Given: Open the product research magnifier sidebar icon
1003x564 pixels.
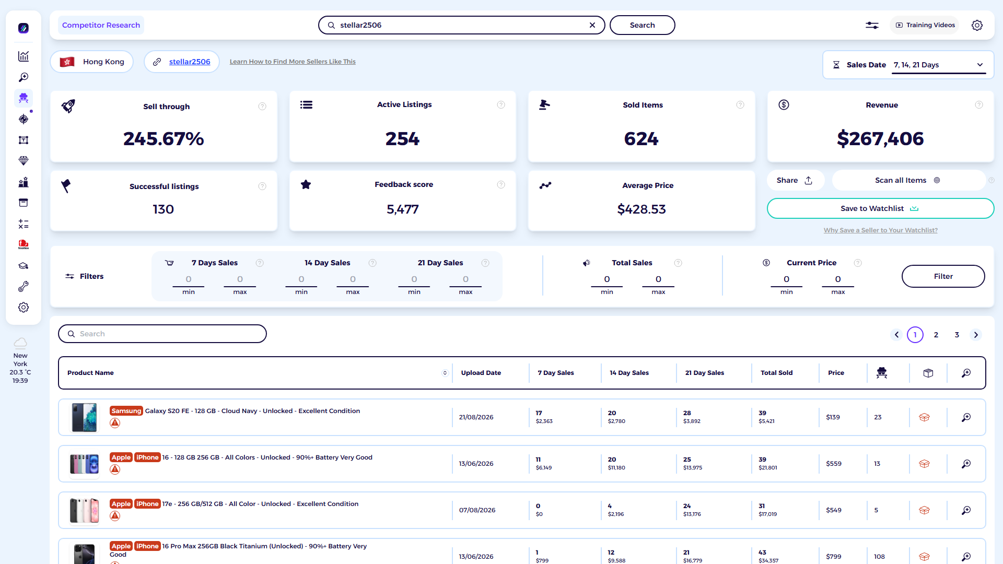Looking at the screenshot, I should 24,77.
